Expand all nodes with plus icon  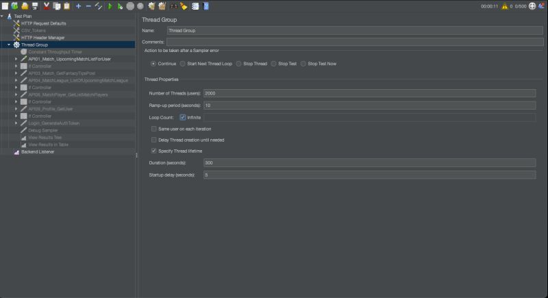(78, 6)
